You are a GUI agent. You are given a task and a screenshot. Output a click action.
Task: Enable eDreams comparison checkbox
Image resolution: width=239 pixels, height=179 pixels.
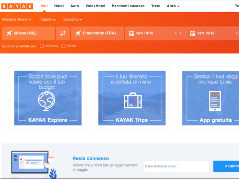tap(42, 46)
